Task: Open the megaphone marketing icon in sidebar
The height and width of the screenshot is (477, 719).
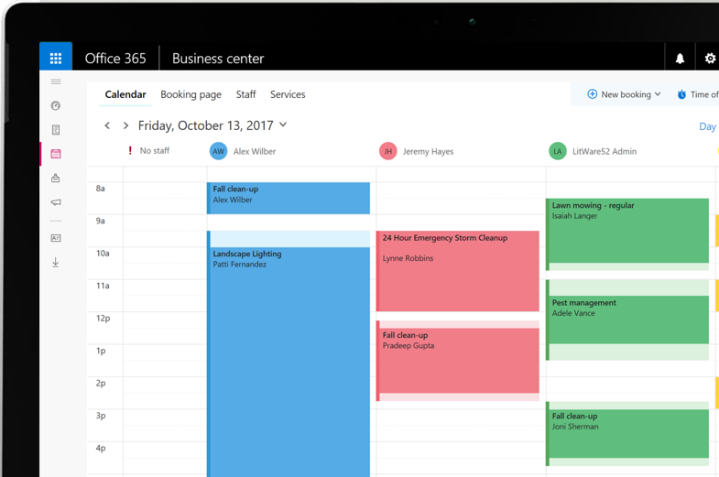Action: [56, 202]
